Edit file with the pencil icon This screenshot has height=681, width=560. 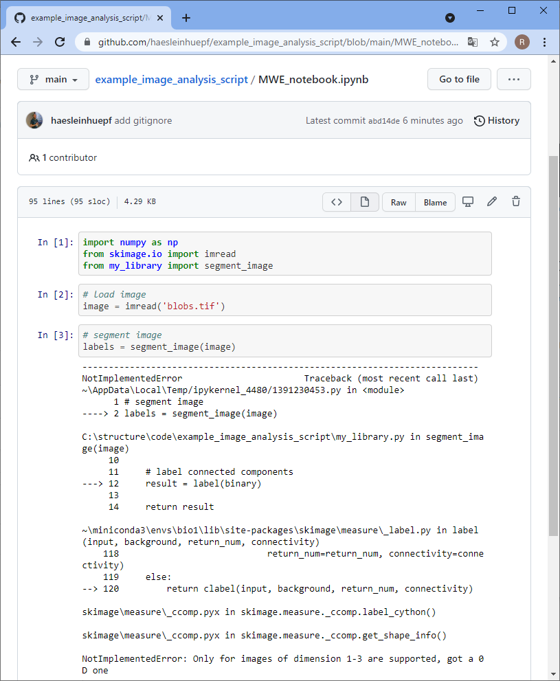click(492, 202)
